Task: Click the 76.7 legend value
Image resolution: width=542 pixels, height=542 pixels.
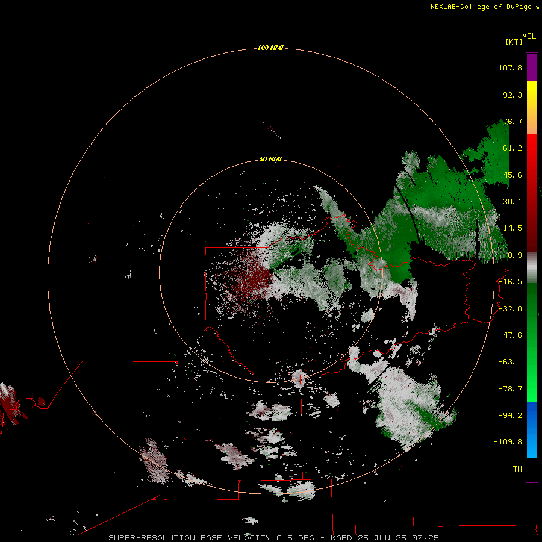Action: [512, 121]
